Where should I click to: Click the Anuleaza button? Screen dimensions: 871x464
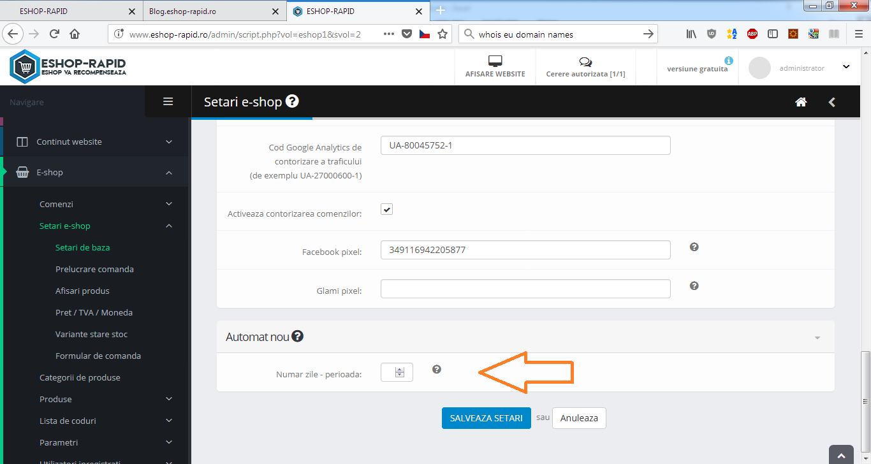(x=579, y=418)
